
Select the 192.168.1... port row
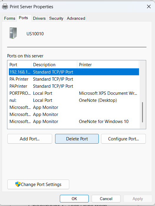click(x=74, y=72)
